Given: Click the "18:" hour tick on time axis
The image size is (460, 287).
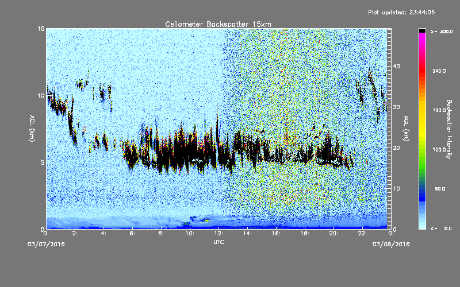Looking at the screenshot, I should point(305,234).
